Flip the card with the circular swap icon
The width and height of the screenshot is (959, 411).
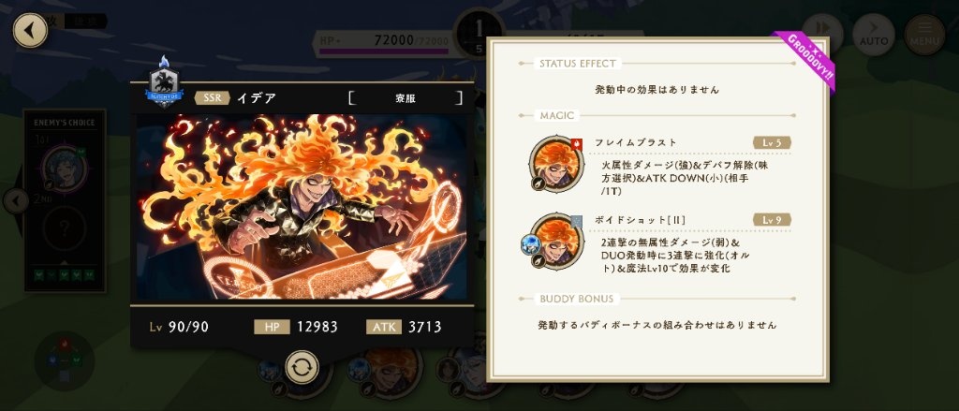tap(302, 367)
